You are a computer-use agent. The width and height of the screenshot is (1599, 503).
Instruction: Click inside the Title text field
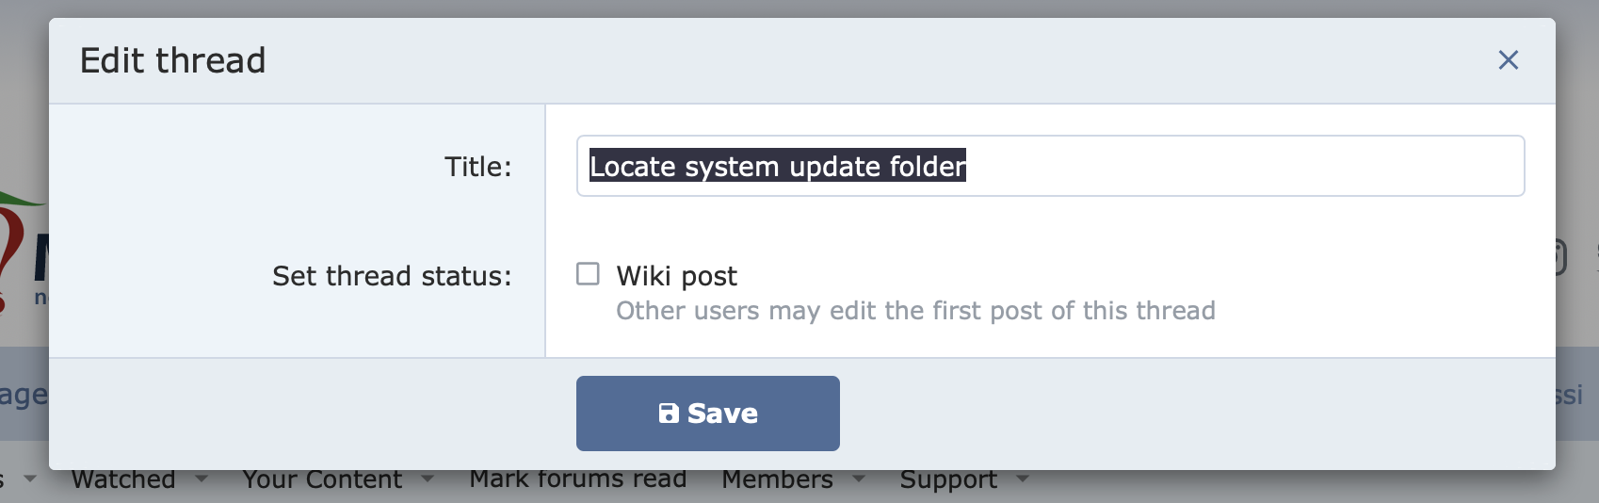tap(1050, 166)
